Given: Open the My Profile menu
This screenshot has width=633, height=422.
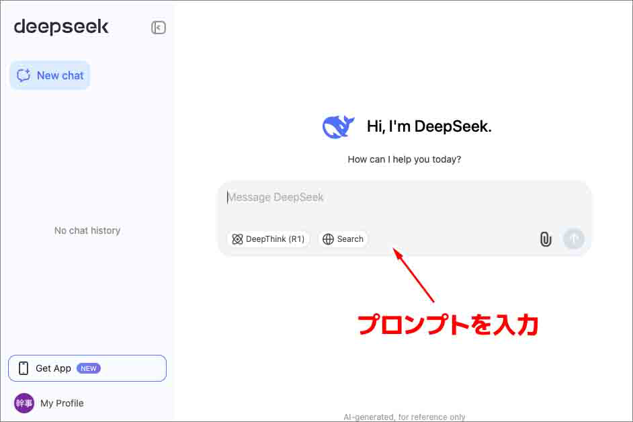Looking at the screenshot, I should point(61,403).
